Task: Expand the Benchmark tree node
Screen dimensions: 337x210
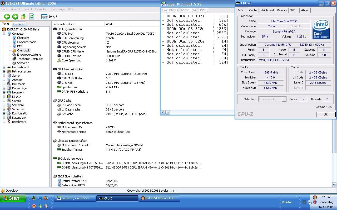Action: point(4,122)
